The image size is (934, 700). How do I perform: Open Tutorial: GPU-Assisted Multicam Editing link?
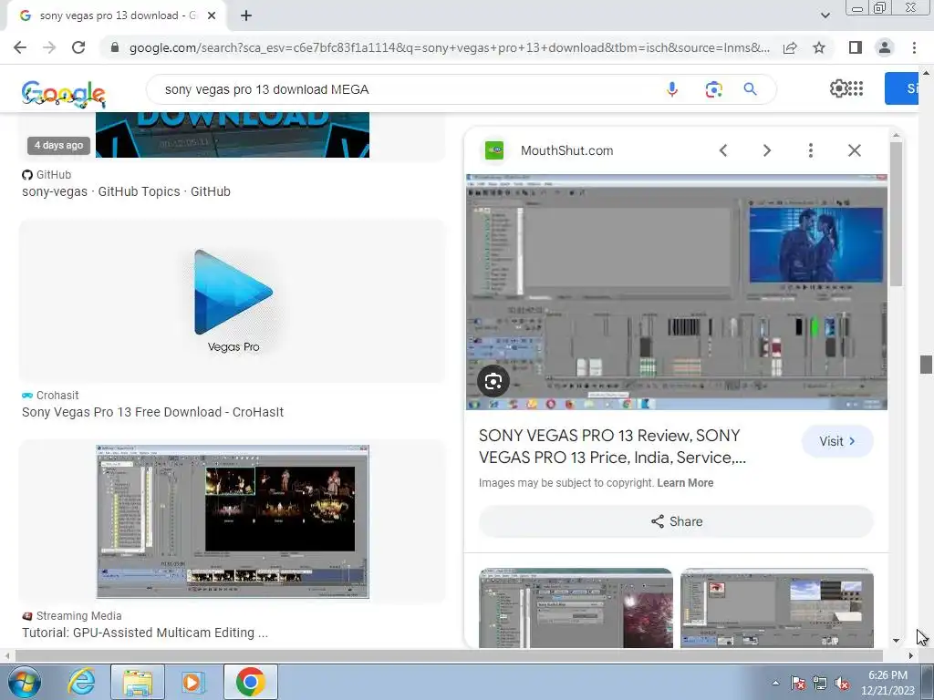click(x=145, y=633)
